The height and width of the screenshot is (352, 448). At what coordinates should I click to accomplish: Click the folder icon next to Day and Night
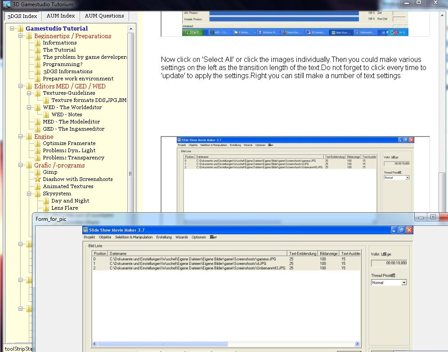[46, 201]
